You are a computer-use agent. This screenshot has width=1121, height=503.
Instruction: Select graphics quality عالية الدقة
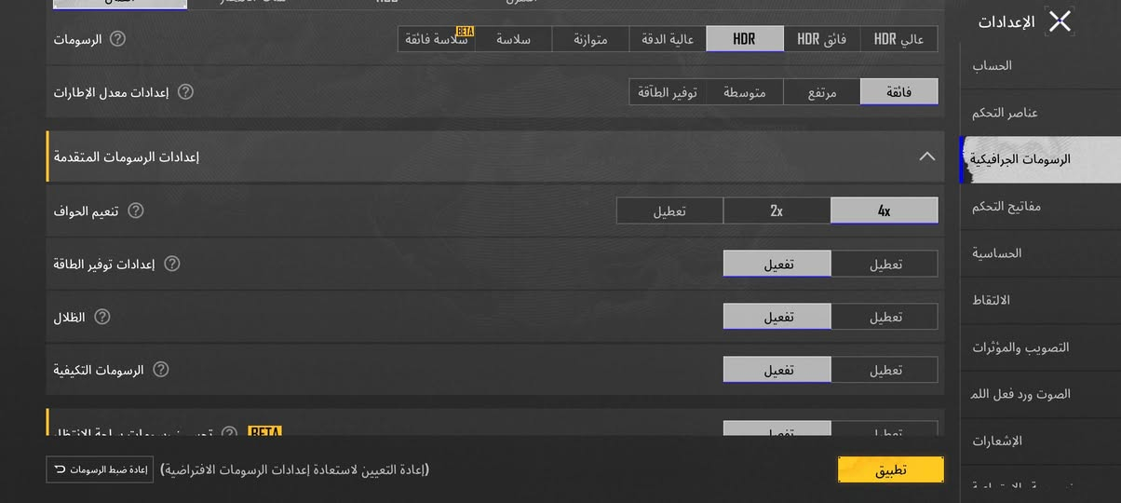click(668, 39)
